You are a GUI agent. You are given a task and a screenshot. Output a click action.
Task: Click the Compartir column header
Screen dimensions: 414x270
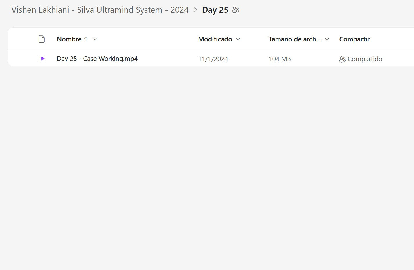point(354,39)
